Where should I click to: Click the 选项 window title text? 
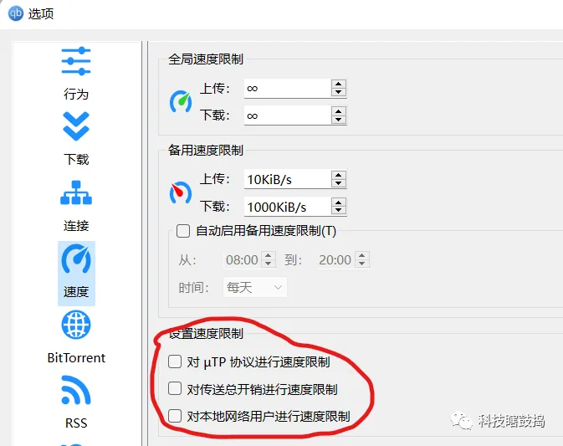pyautogui.click(x=41, y=14)
